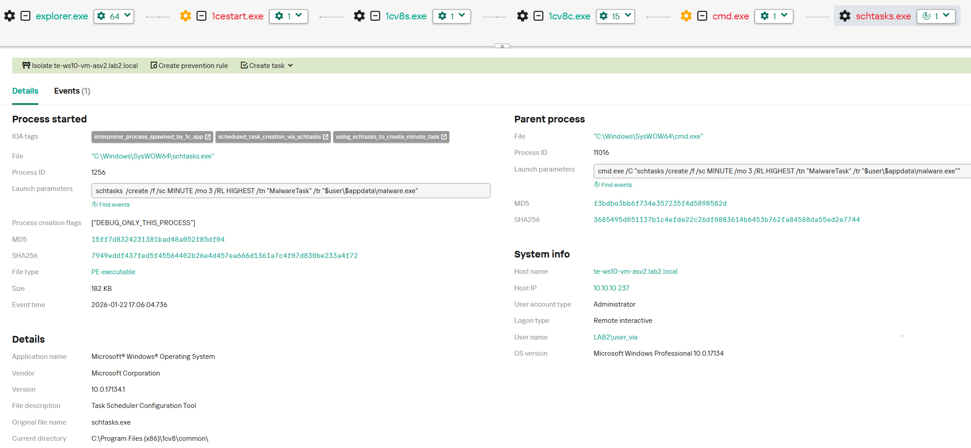Collapse the 1cv8c.exe process node

point(538,16)
